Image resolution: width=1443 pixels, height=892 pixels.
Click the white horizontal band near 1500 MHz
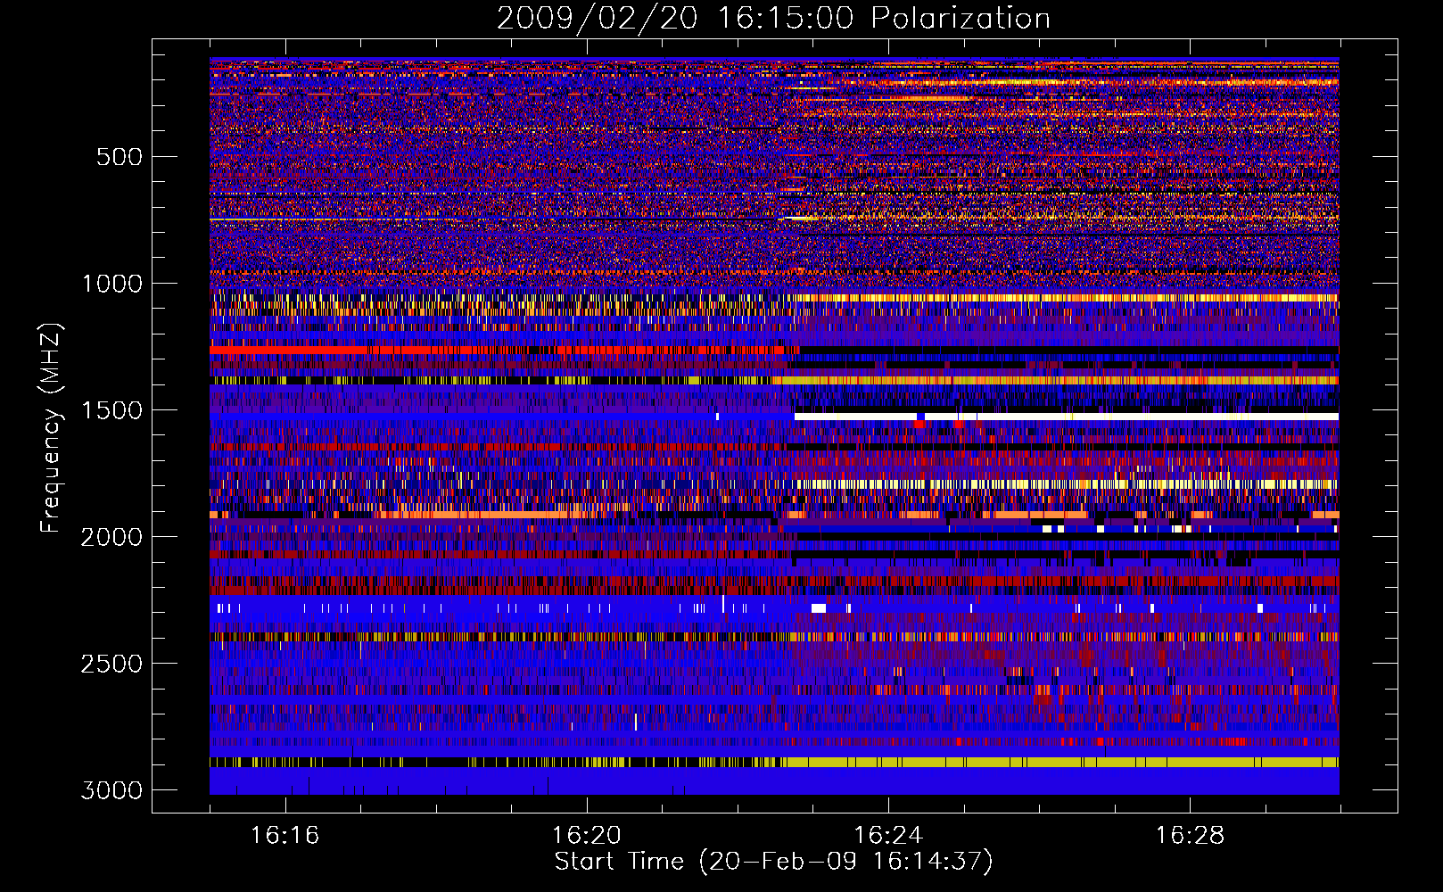(x=1067, y=417)
